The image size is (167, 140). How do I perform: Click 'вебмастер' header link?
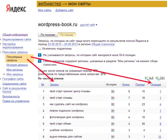[50, 4]
